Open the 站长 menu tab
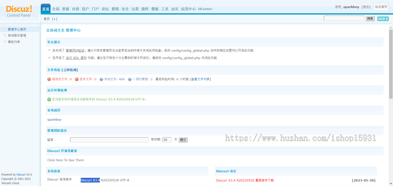The height and width of the screenshot is (186, 393). click(175, 9)
